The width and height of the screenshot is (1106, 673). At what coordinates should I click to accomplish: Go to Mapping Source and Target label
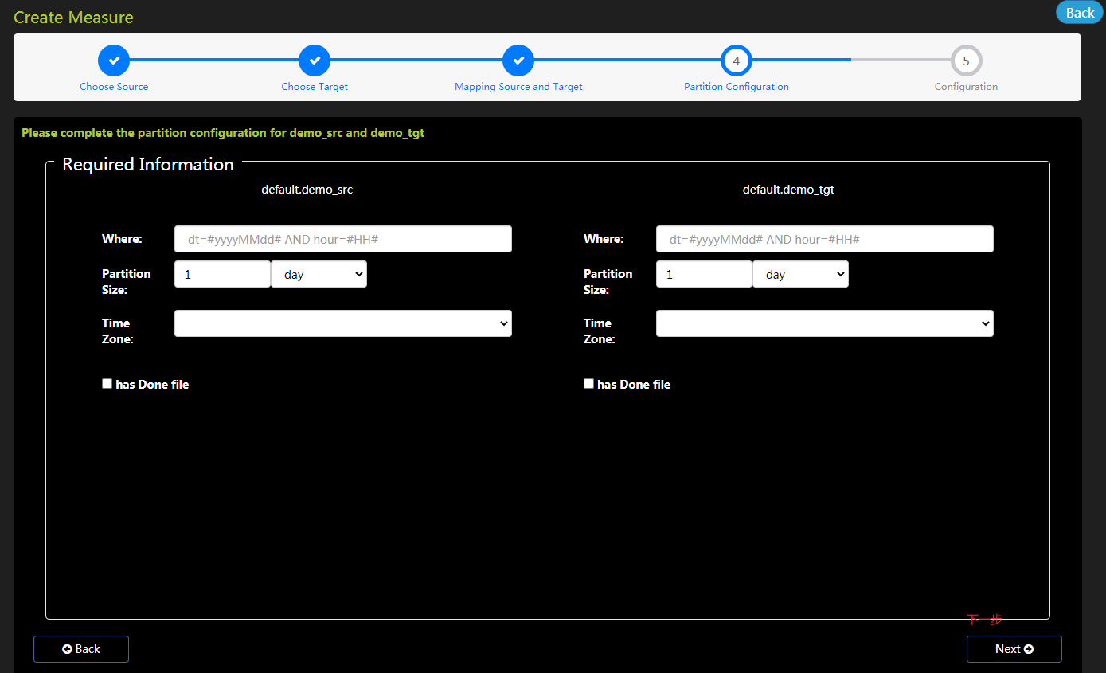pos(518,87)
